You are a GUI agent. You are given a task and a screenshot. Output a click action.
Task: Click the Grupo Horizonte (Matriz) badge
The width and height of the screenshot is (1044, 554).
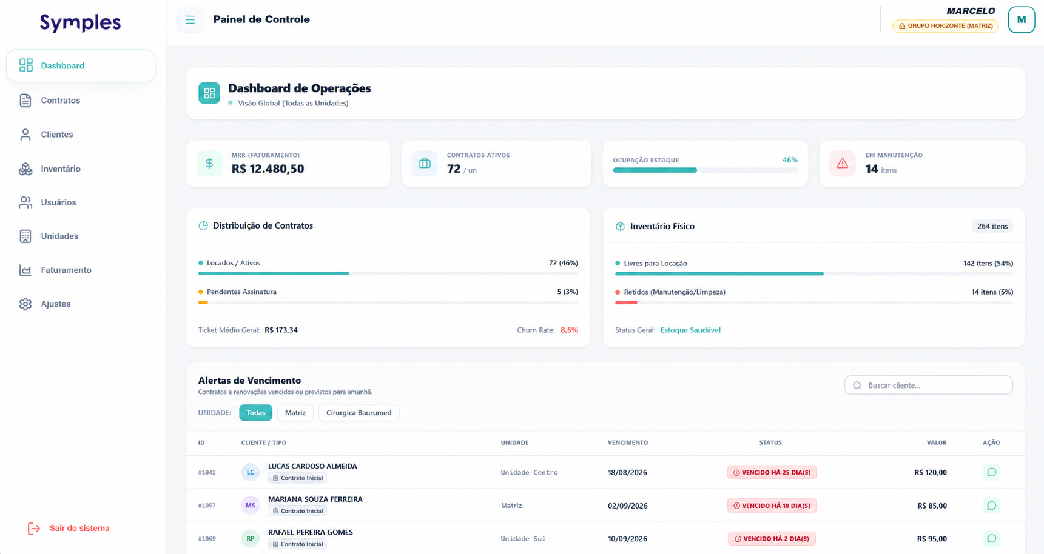tap(945, 26)
